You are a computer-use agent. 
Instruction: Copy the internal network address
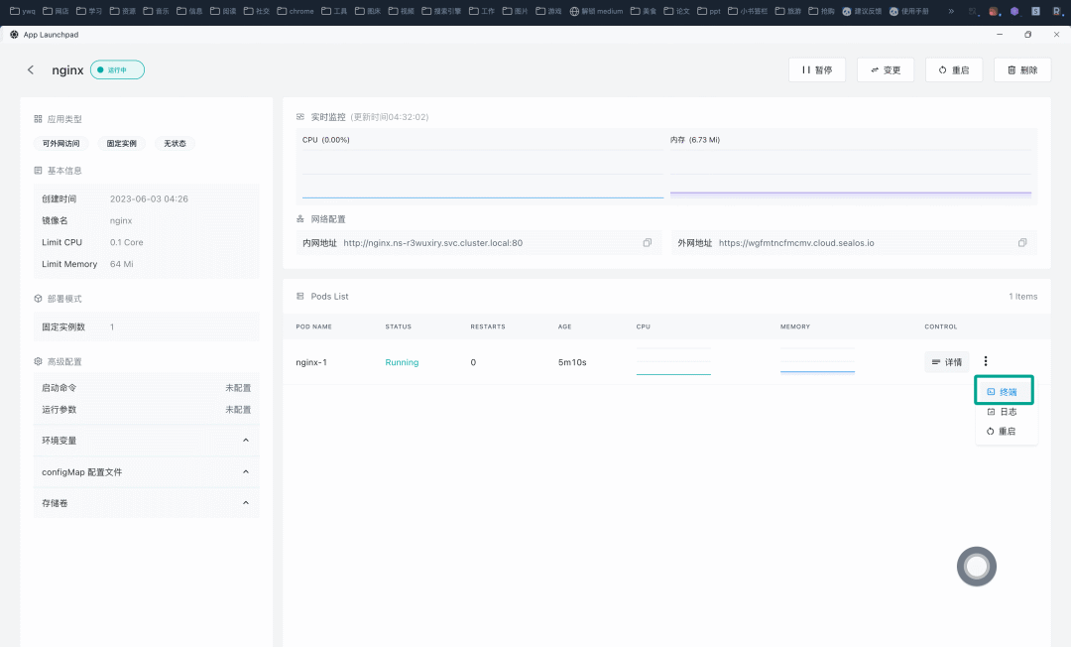(x=647, y=242)
